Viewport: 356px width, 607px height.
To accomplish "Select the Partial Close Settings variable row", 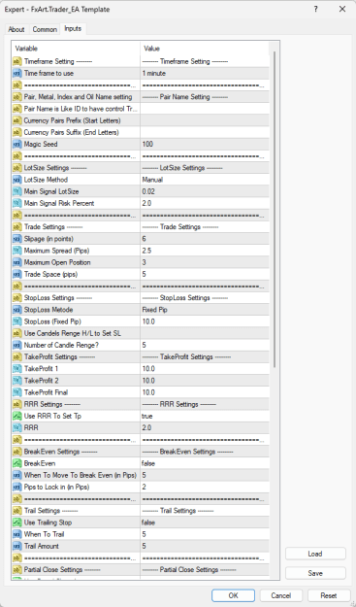I will click(x=141, y=569).
